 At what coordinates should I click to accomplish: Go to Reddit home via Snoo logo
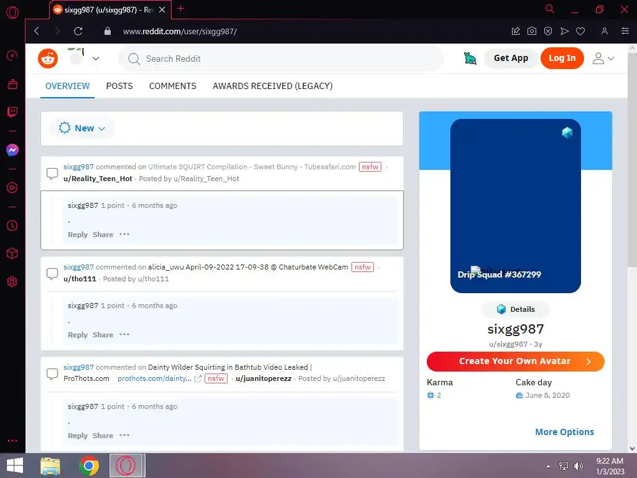coord(48,59)
